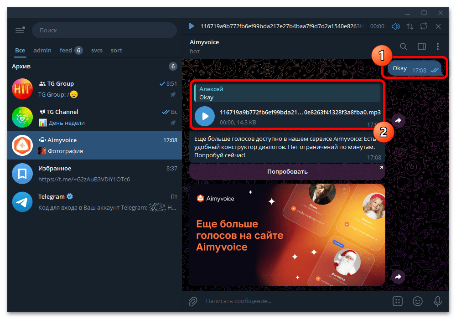Select the Aimyvoice chat in list
This screenshot has height=319, width=456.
tap(94, 145)
